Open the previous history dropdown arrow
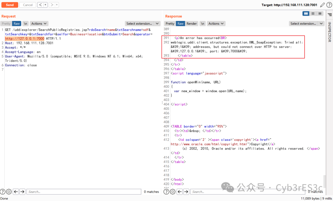Image resolution: width=333 pixels, height=201 pixels. coord(45,5)
